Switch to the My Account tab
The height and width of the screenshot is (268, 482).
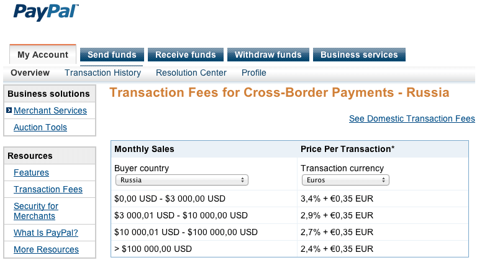[x=43, y=55]
